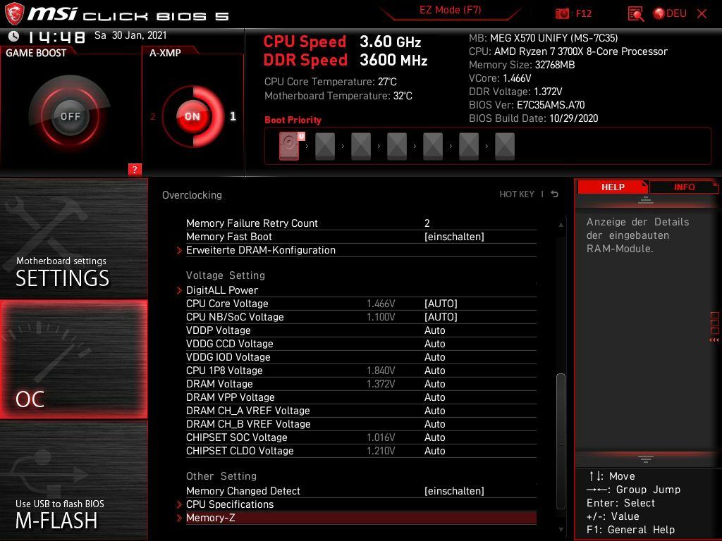Image resolution: width=722 pixels, height=541 pixels.
Task: Click the scroll-down arrow of the settings list
Action: click(561, 530)
